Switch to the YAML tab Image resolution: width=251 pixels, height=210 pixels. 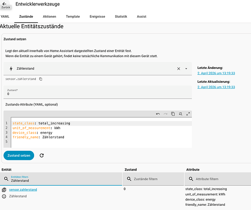coord(5,16)
